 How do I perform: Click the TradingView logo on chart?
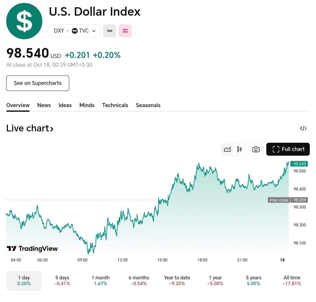point(32,249)
